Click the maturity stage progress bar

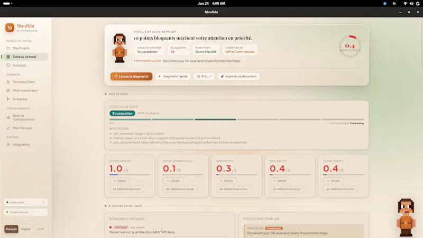point(236,120)
